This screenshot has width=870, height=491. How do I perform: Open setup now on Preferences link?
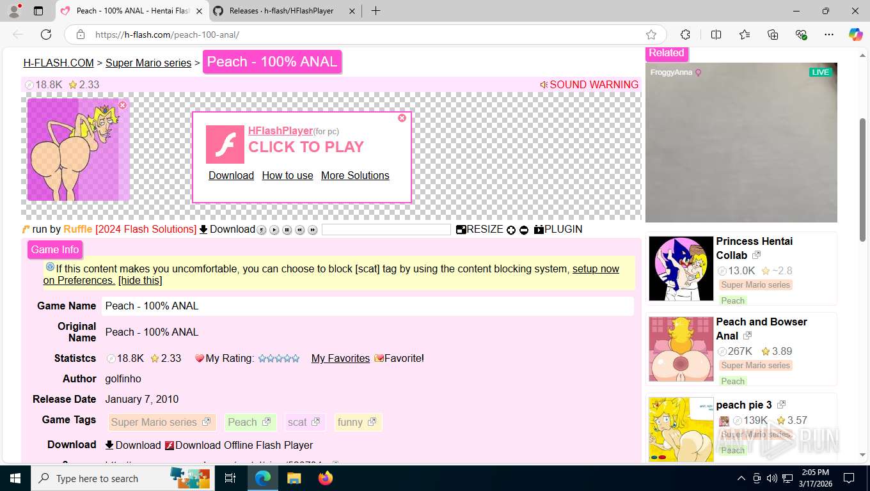[x=331, y=274]
